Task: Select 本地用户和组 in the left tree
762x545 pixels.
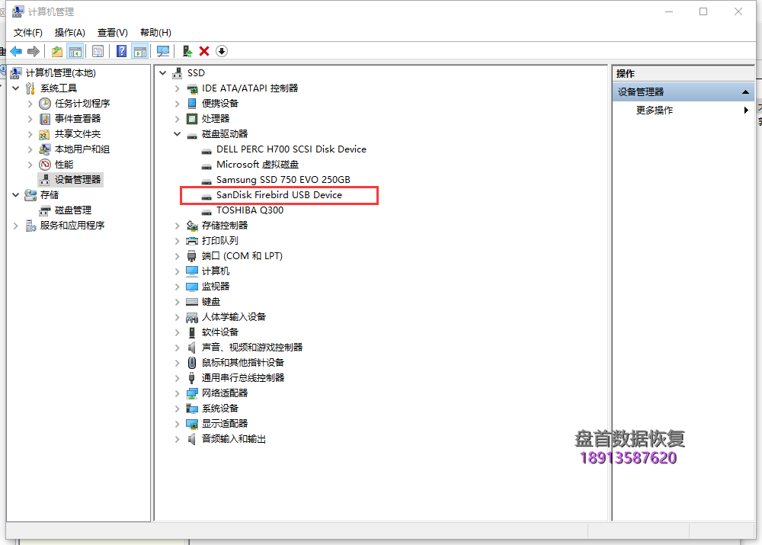Action: [82, 149]
